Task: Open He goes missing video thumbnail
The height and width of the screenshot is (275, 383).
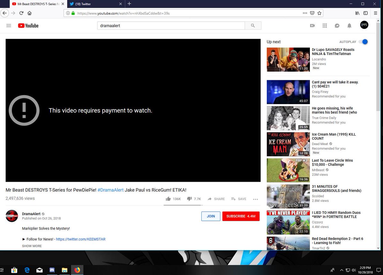Action: 288,118
